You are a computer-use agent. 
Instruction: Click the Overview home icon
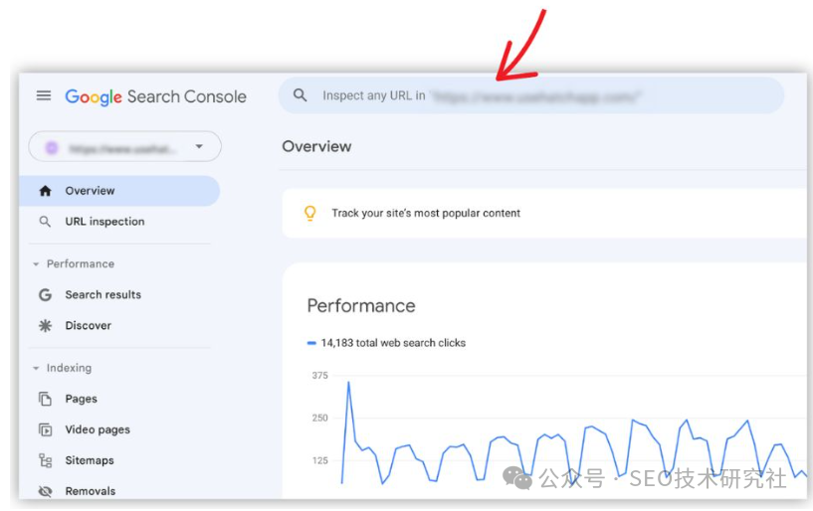(x=45, y=191)
